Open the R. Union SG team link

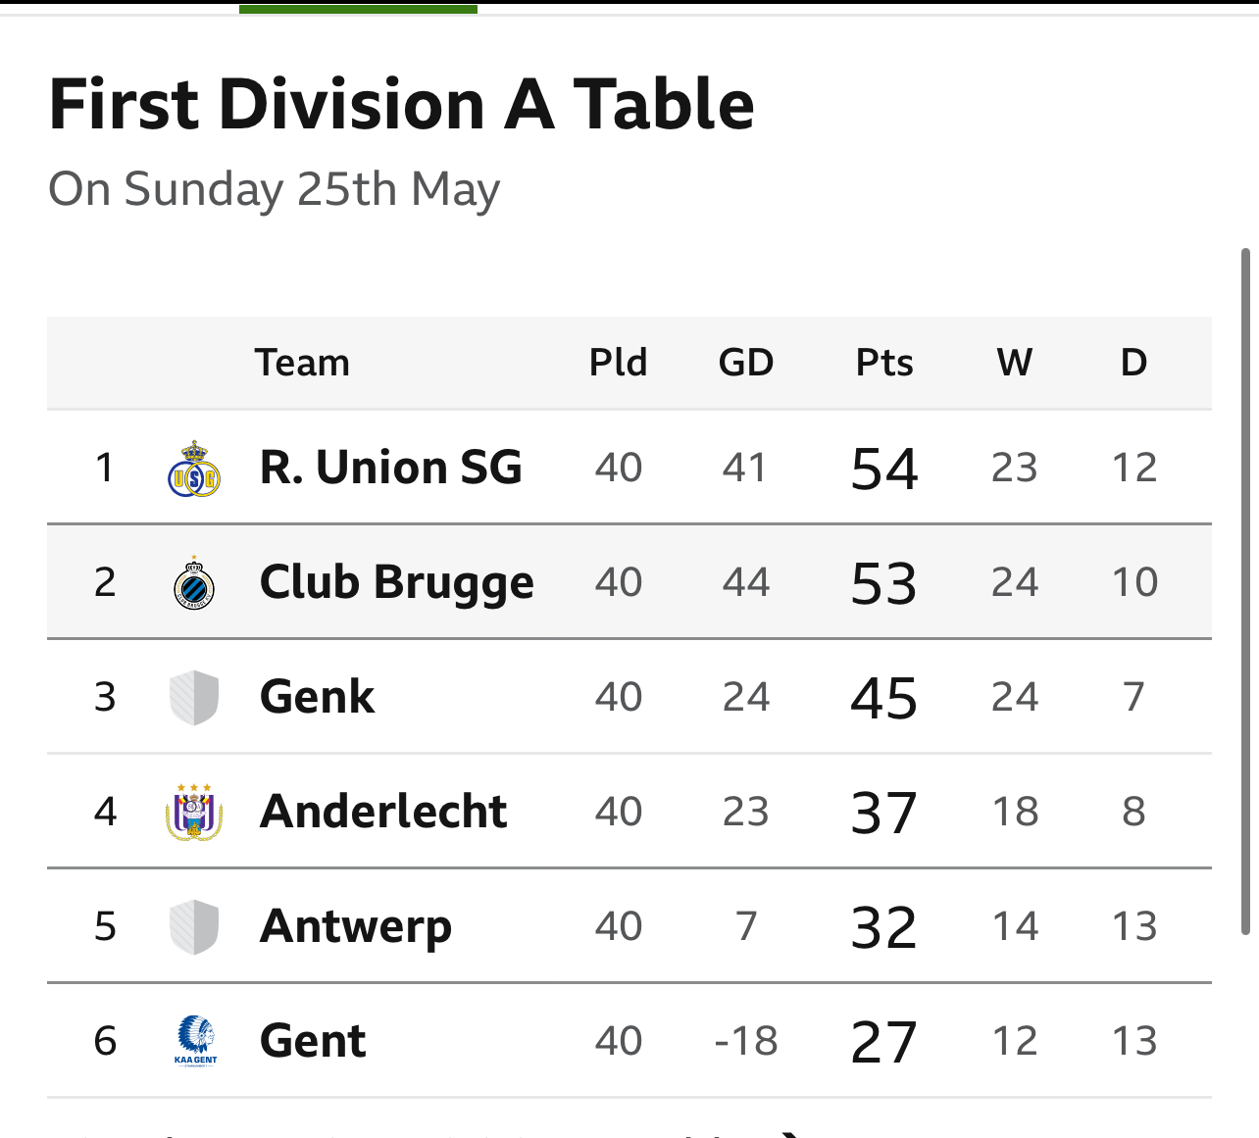pyautogui.click(x=390, y=468)
